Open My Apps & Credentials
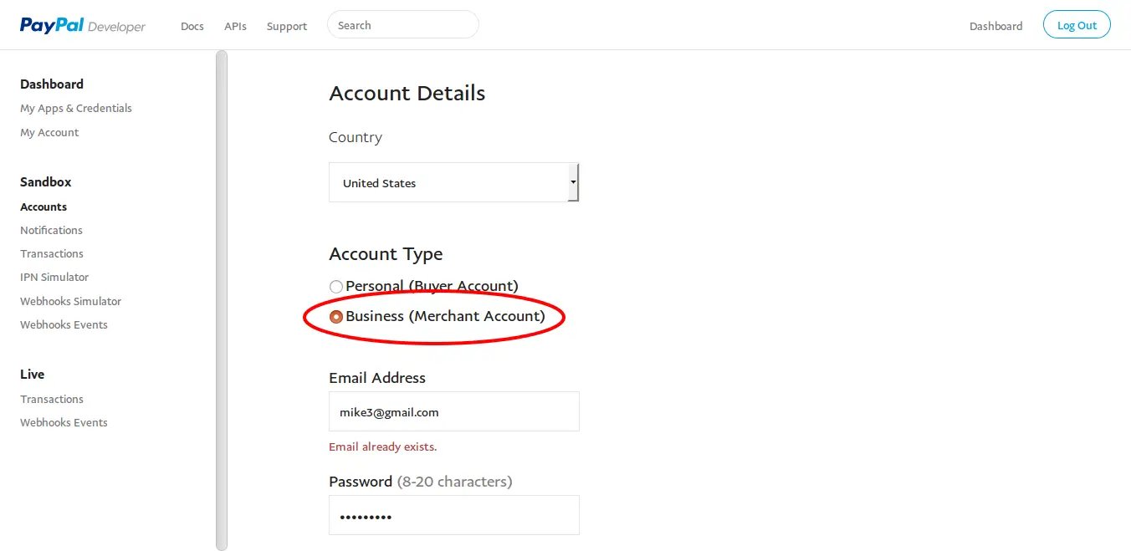The image size is (1131, 551). coord(76,108)
